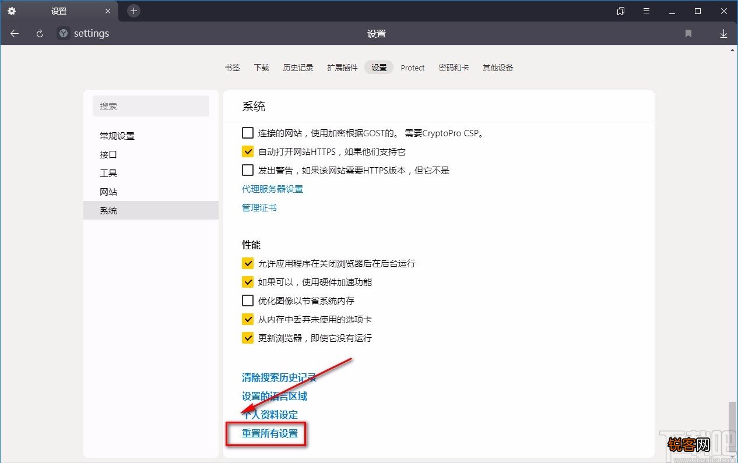Viewport: 738px width, 463px height.
Task: Click the scrollbar up arrow
Action: 733,51
